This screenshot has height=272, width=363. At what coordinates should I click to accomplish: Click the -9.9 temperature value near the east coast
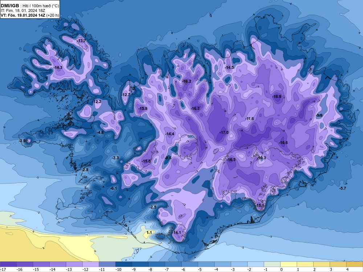tap(319, 115)
